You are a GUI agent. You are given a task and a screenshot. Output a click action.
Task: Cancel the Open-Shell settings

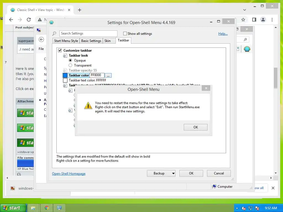219,173
